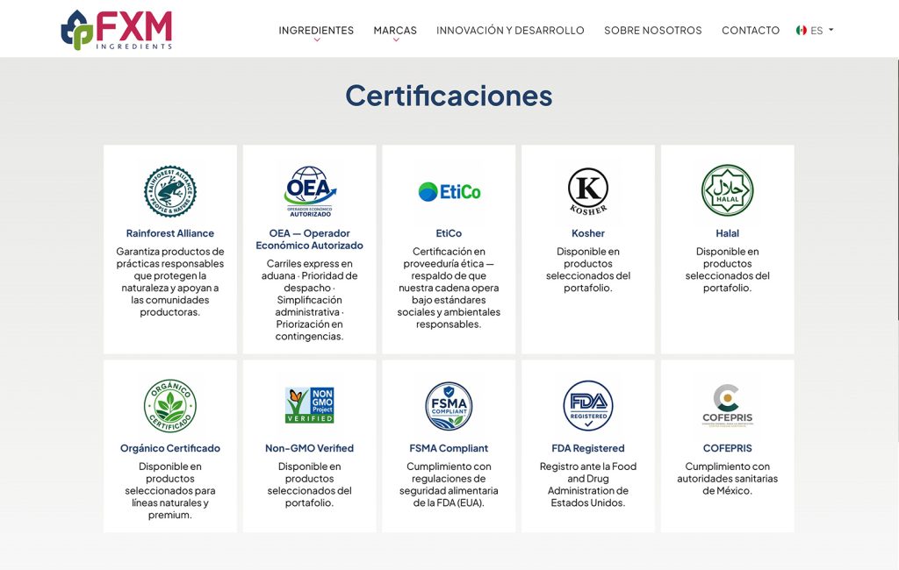Open the Marcas menu

tap(395, 31)
